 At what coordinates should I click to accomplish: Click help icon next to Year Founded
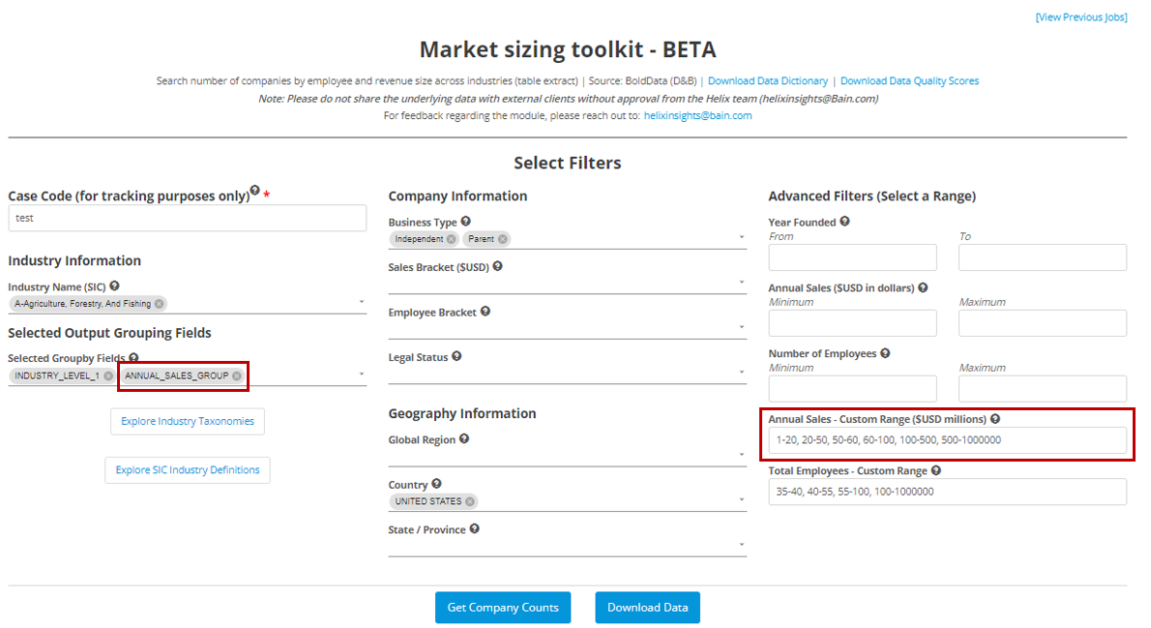[x=844, y=222]
